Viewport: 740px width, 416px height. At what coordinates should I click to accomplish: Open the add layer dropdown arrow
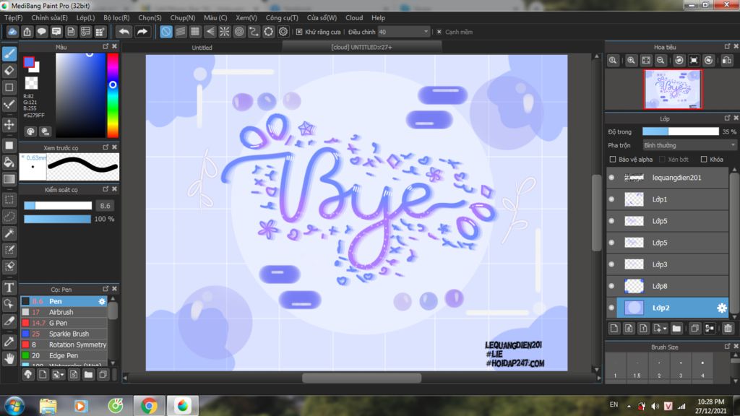[665, 329]
